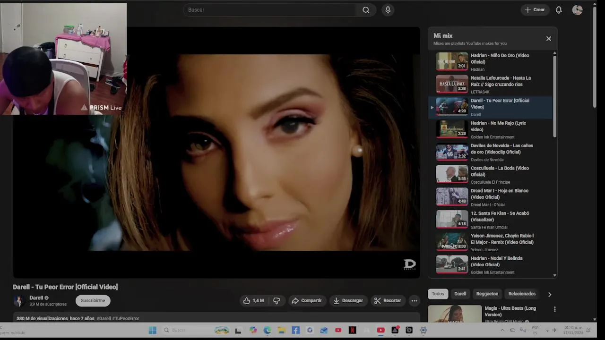Show hidden system tray icons
Viewport: 605px width, 340px height.
[x=502, y=331]
